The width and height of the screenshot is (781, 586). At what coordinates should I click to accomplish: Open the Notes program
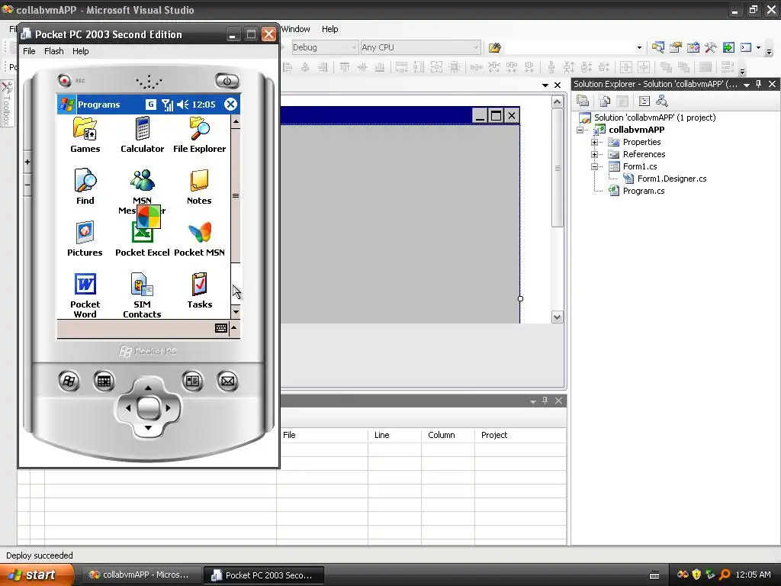(x=199, y=186)
